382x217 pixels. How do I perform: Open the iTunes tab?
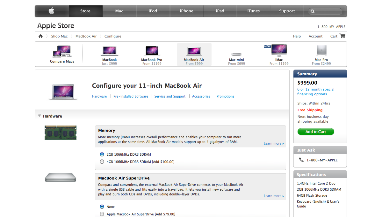(254, 11)
